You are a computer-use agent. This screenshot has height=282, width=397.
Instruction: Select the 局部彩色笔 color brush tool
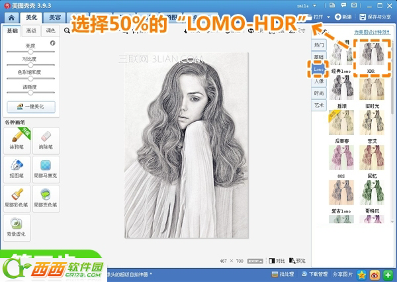17,199
